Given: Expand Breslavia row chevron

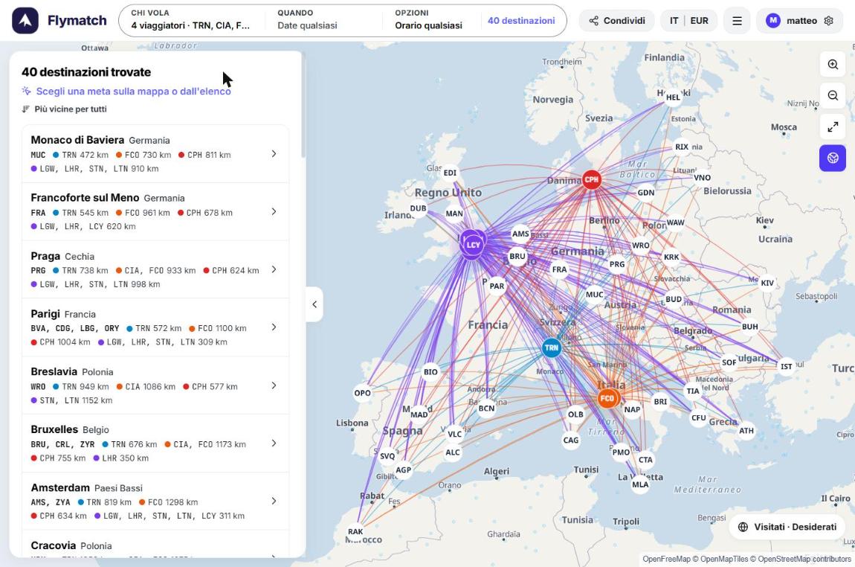Looking at the screenshot, I should pyautogui.click(x=274, y=386).
